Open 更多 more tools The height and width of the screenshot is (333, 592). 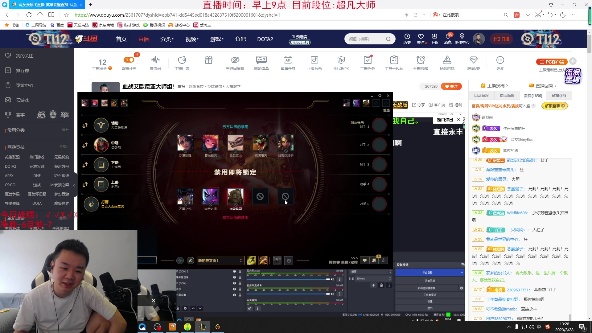[x=500, y=63]
